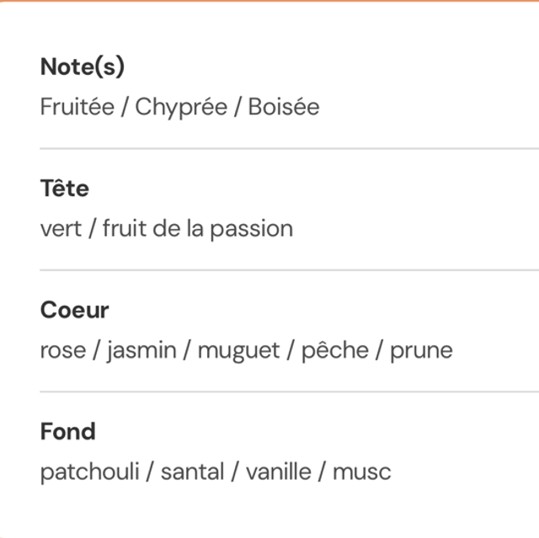
Task: Click the orange bar at the top
Action: click(269, 1)
